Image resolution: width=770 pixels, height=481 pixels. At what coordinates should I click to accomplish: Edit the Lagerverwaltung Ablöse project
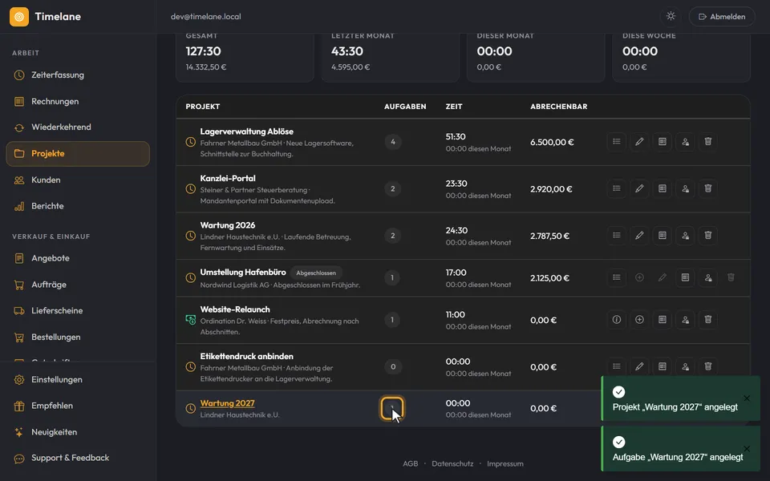(x=639, y=142)
